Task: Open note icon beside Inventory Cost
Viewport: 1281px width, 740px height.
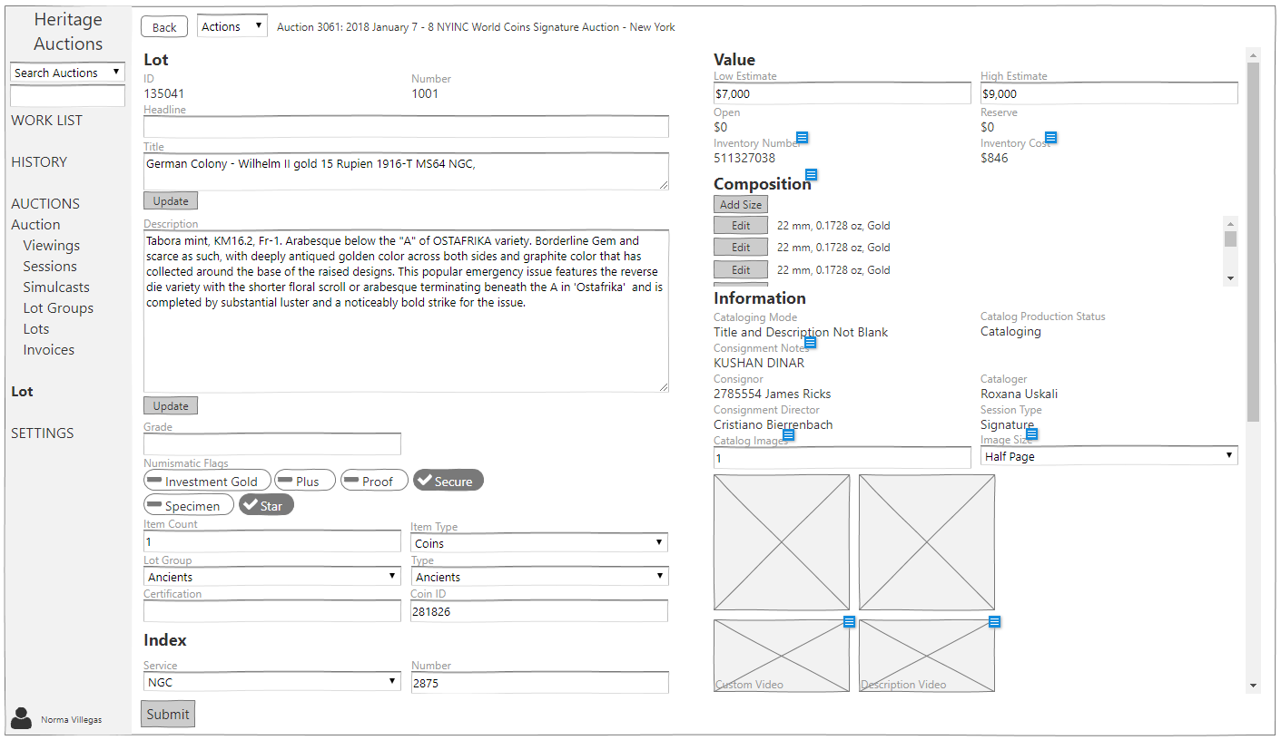Action: pos(1050,138)
